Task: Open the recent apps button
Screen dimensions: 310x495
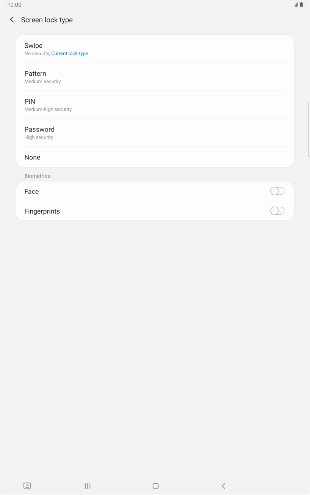Action: click(88, 486)
